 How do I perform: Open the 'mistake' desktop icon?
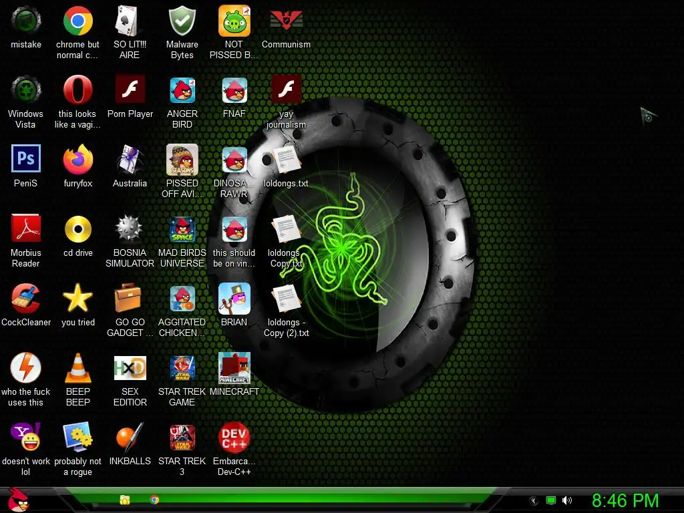[26, 21]
